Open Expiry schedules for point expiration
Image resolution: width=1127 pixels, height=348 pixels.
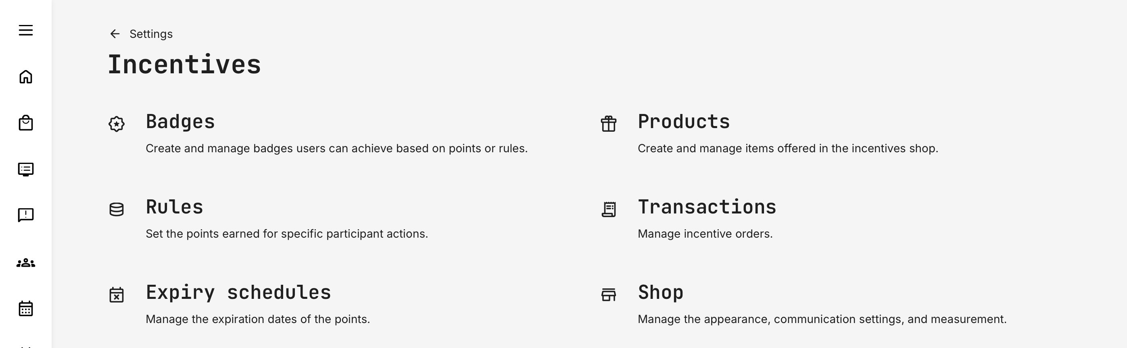tap(238, 292)
